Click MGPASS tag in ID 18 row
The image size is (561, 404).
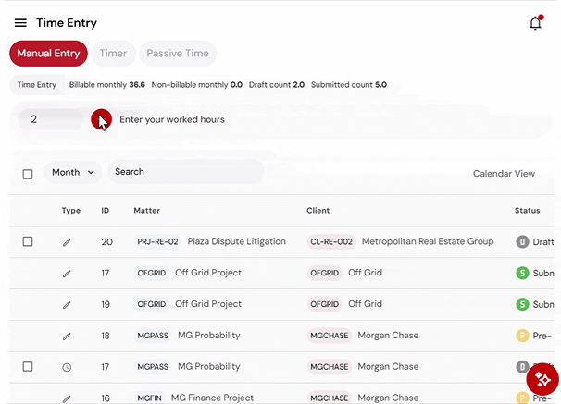point(153,336)
